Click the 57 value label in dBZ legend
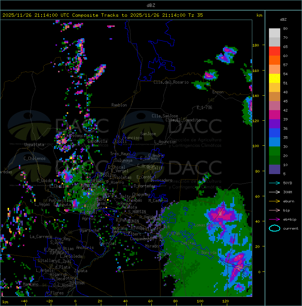The height and width of the screenshot is (306, 302). point(285,65)
